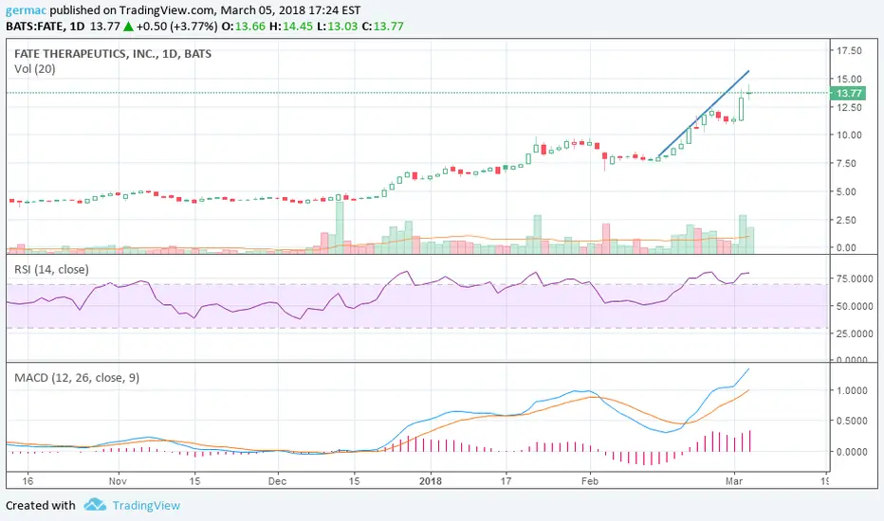Open the germac author link
Viewport: 884px width, 521px height.
(x=27, y=10)
